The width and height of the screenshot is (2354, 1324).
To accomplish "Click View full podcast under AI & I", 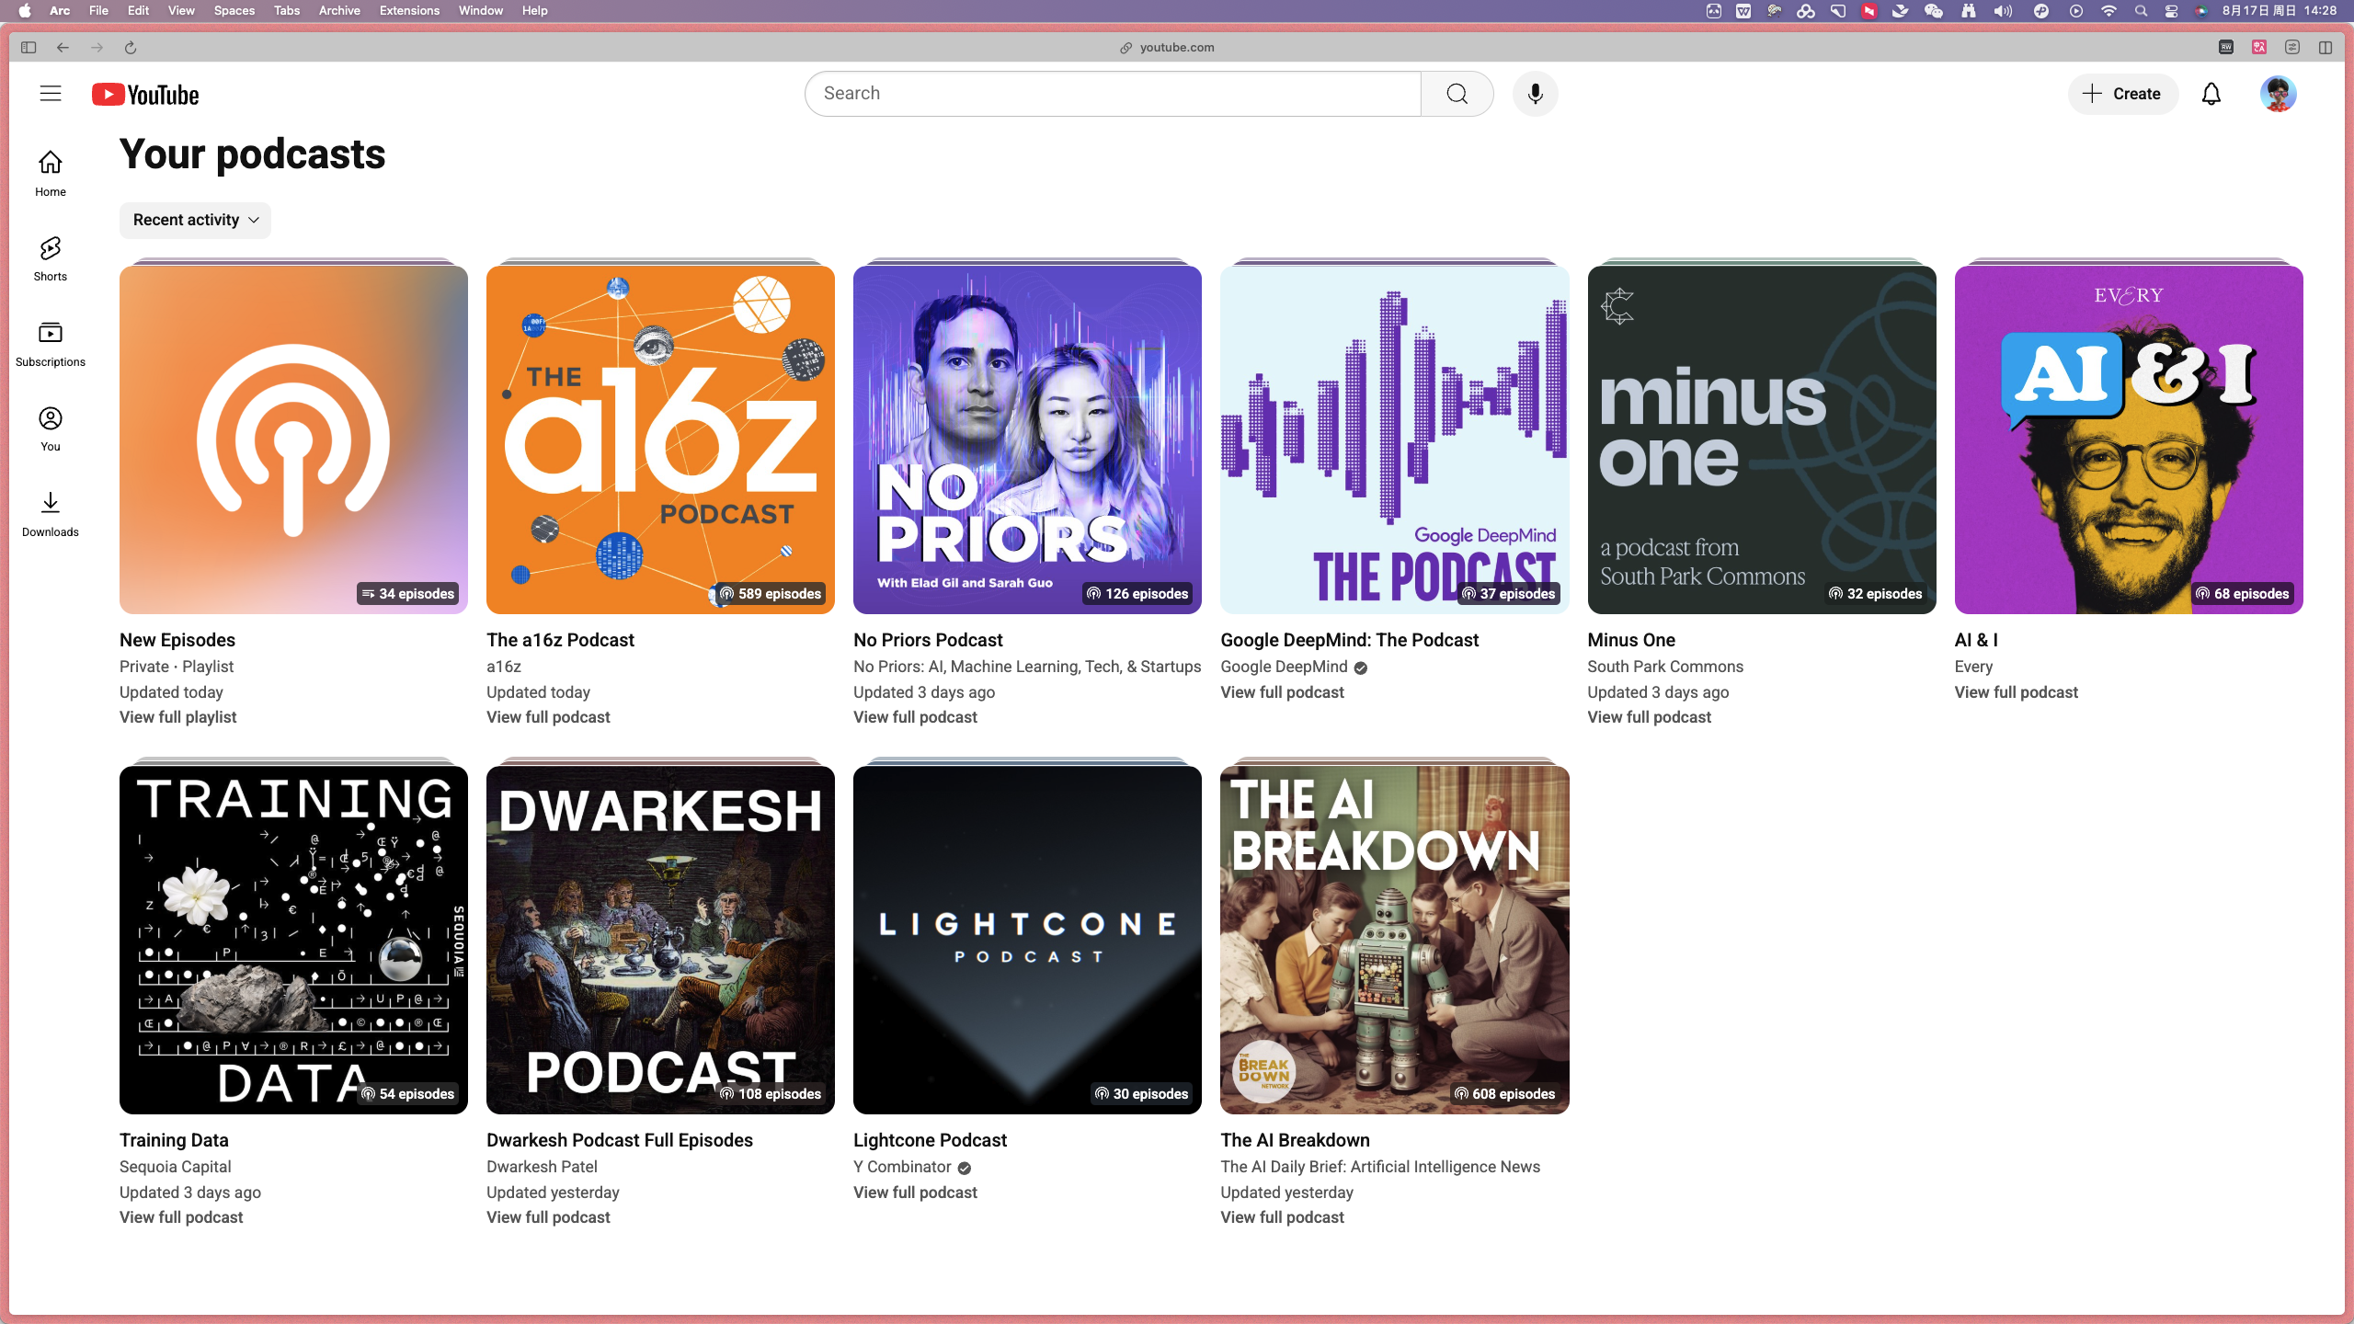I will pyautogui.click(x=2016, y=692).
